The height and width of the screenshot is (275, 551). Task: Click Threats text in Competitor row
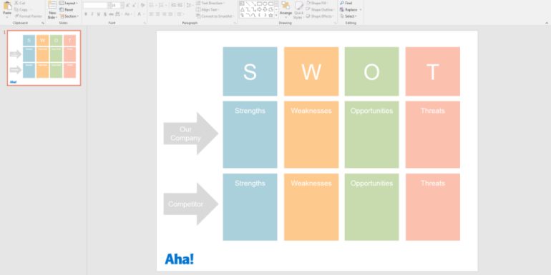tap(433, 184)
